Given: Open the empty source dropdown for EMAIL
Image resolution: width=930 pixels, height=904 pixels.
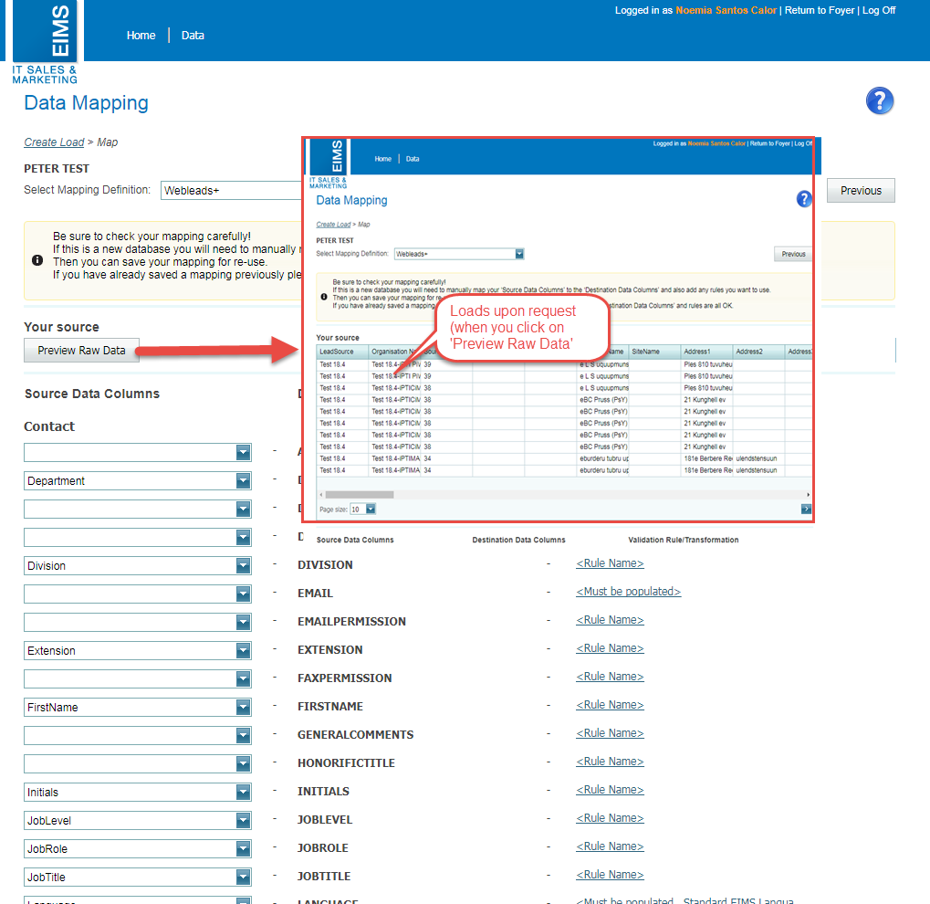Looking at the screenshot, I should (x=243, y=594).
